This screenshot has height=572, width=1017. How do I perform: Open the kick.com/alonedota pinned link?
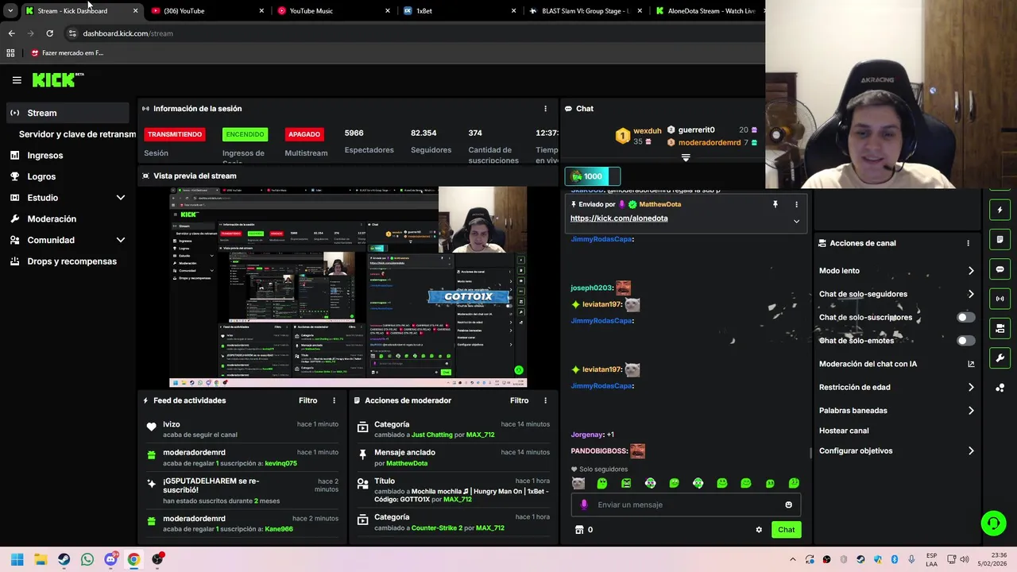pos(619,218)
